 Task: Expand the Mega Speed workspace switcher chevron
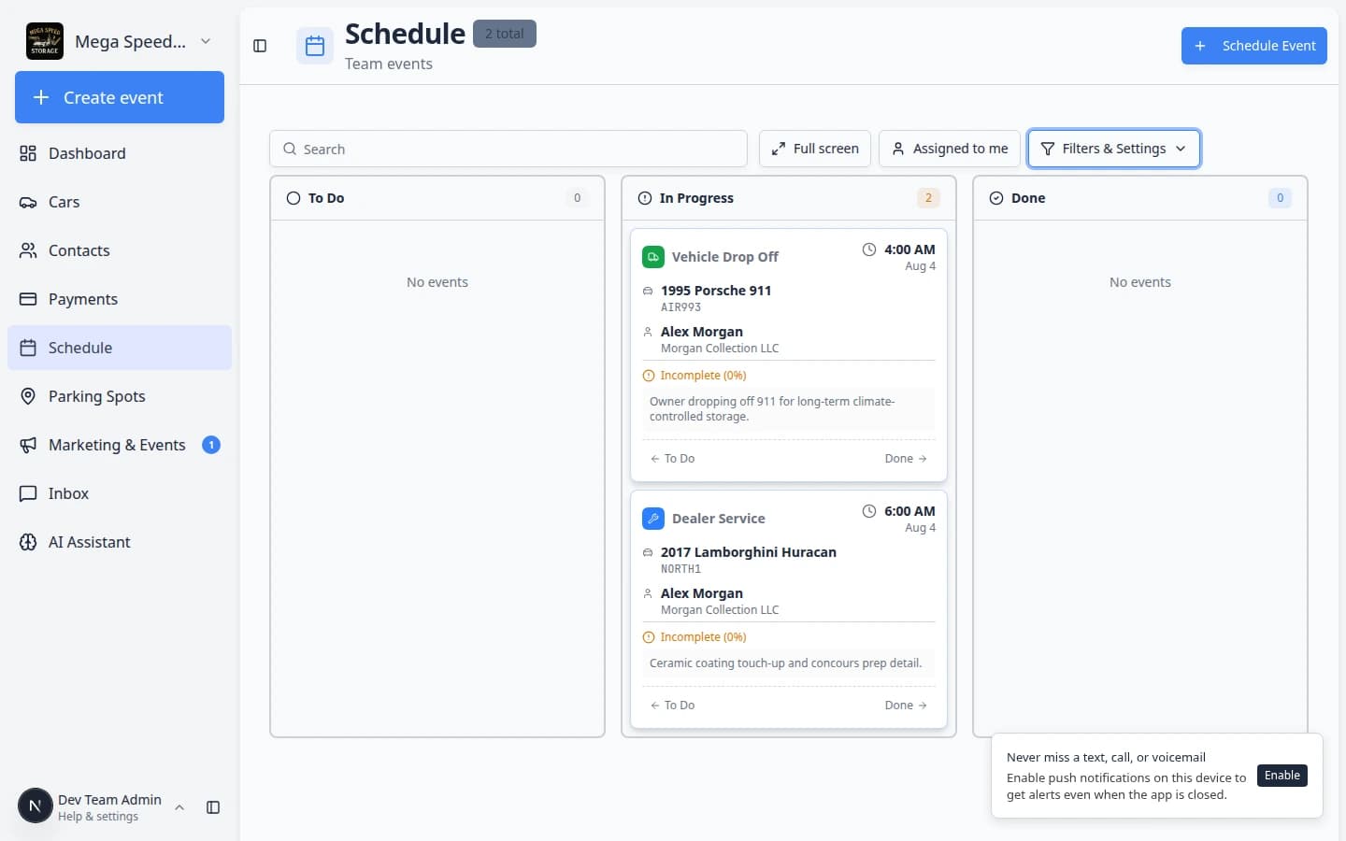click(x=206, y=41)
